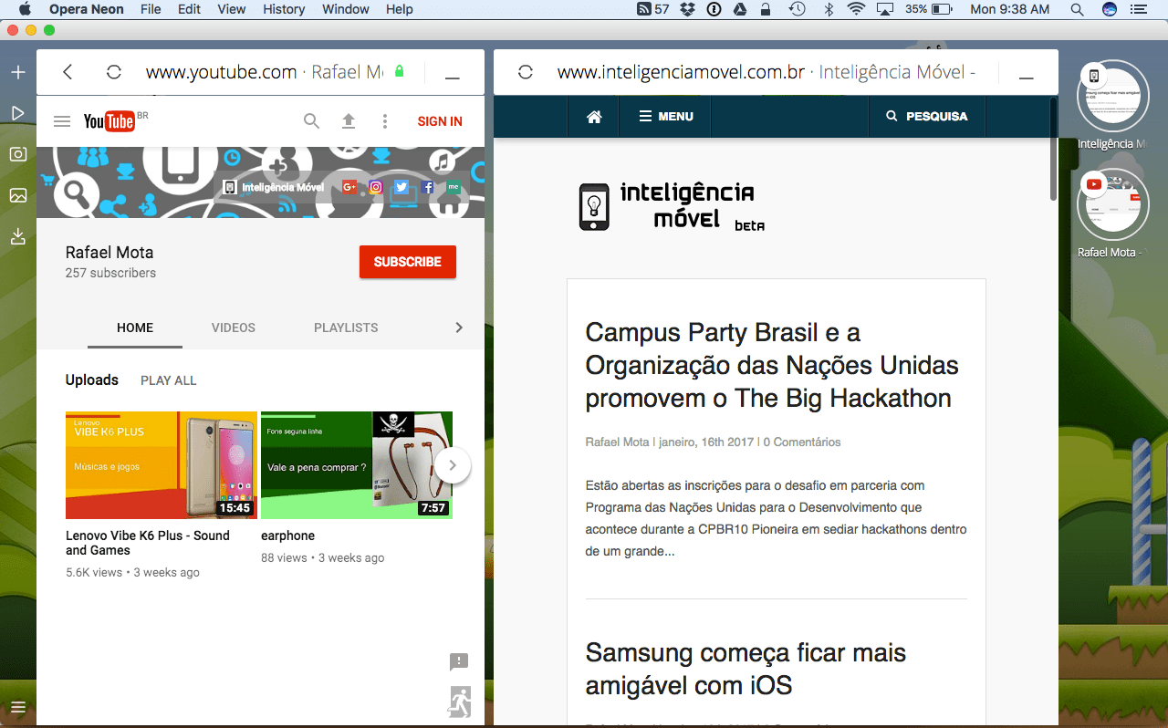Image resolution: width=1168 pixels, height=728 pixels.
Task: Open the History menu
Action: pos(284,9)
